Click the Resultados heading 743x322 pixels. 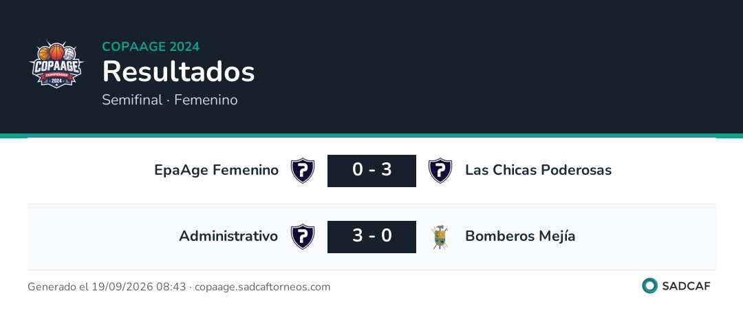pos(179,72)
